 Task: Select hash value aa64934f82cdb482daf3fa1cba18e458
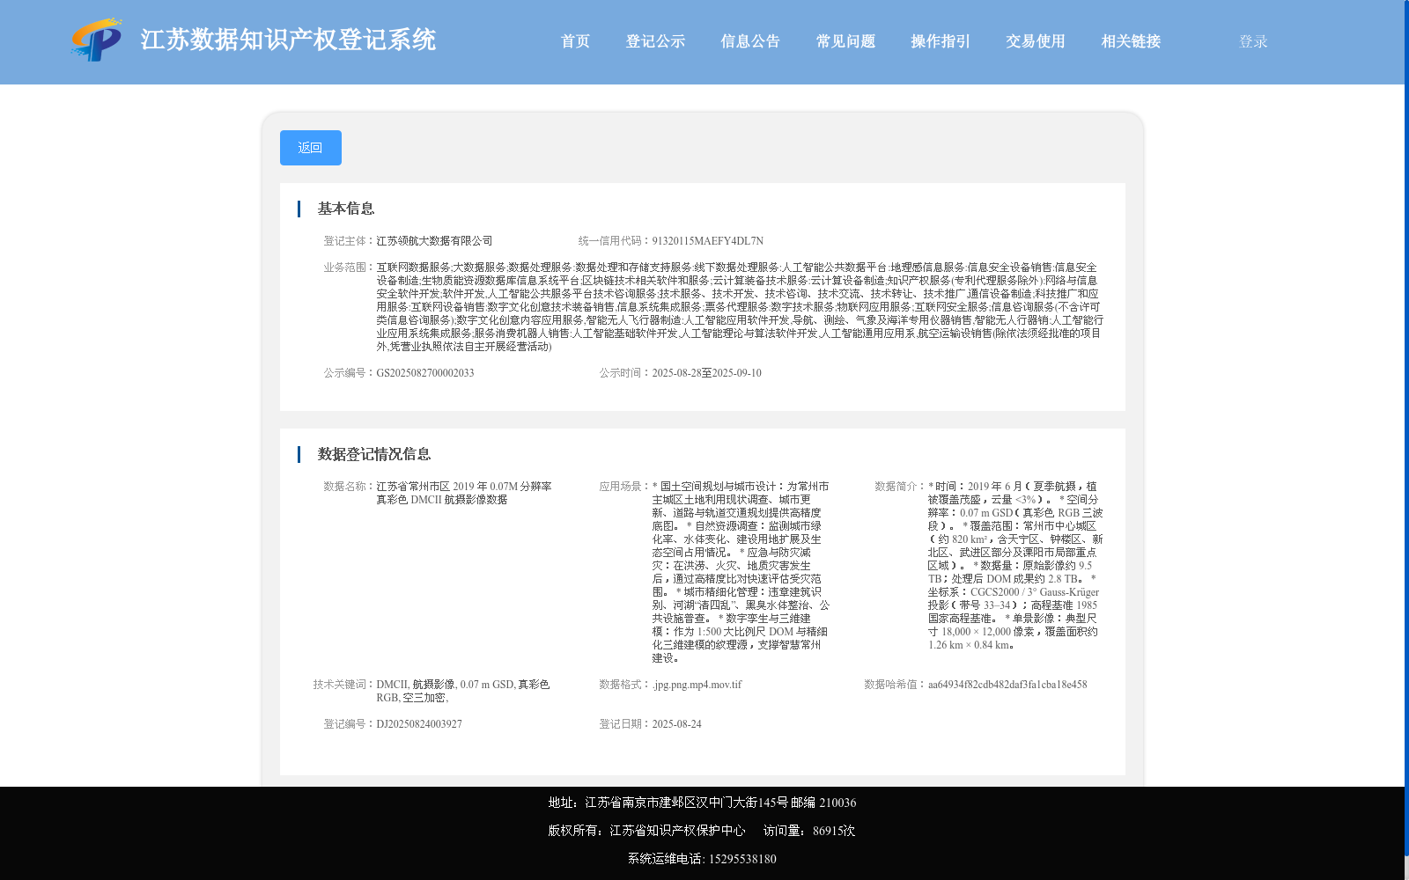1007,685
